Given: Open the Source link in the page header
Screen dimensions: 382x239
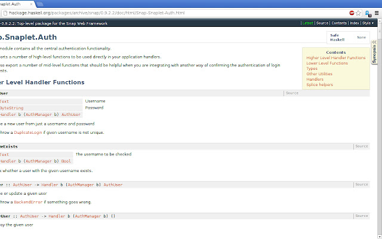Looking at the screenshot, I should [322, 23].
